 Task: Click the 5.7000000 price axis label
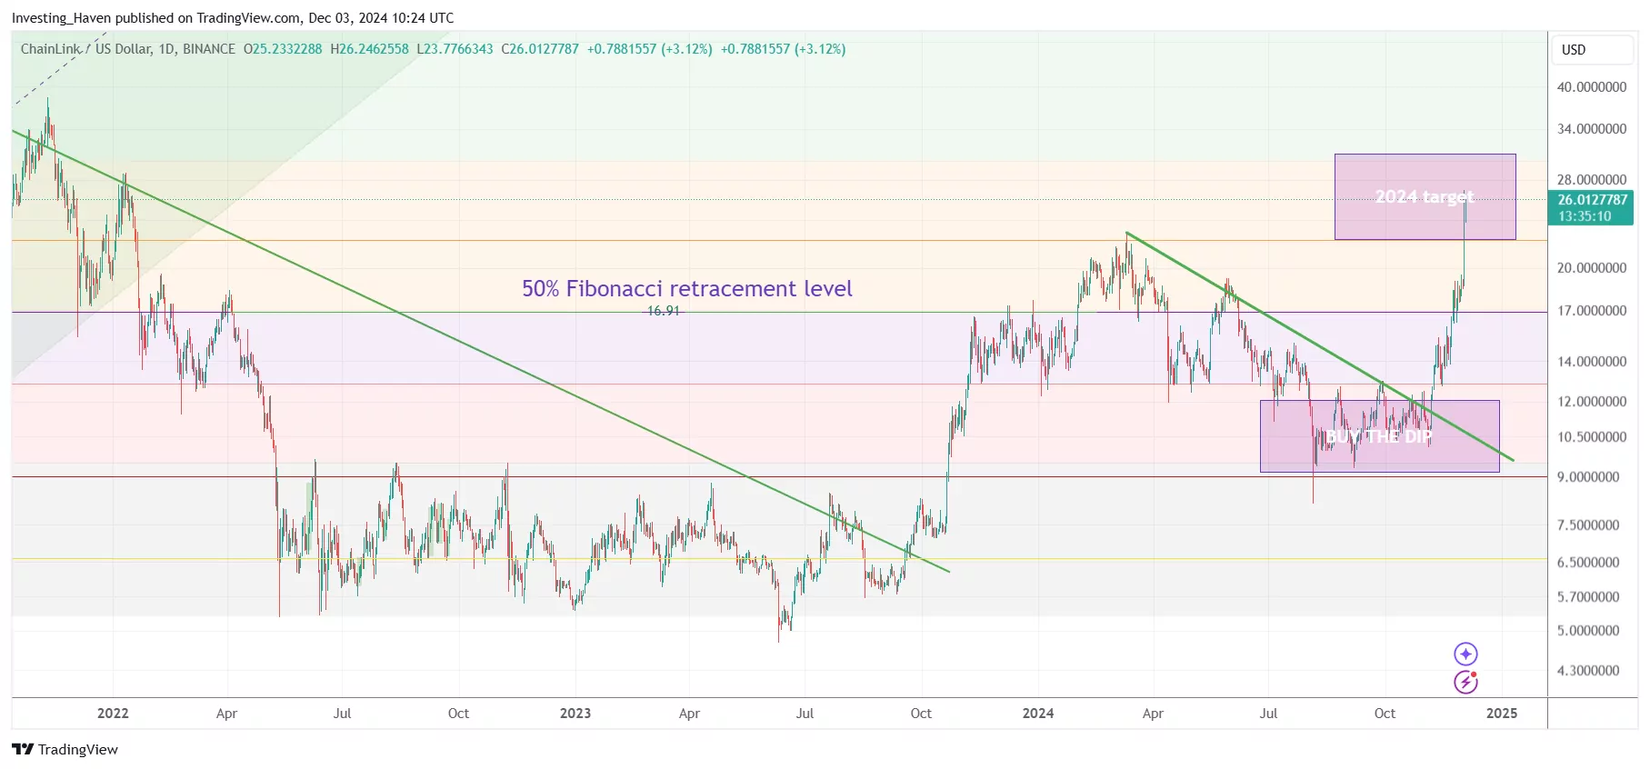coord(1588,597)
